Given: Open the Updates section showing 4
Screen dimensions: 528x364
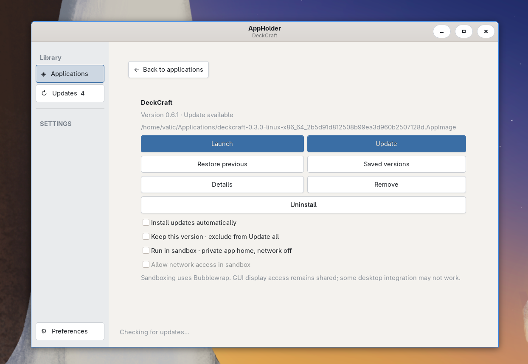Looking at the screenshot, I should point(70,93).
